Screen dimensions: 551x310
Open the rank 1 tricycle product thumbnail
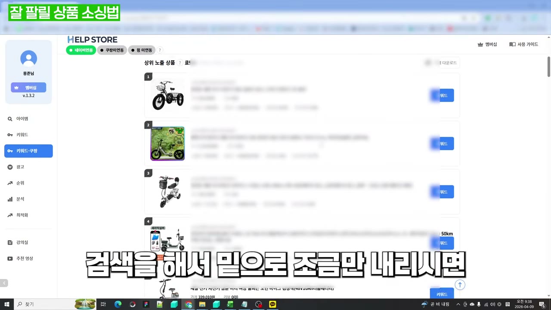click(x=167, y=95)
